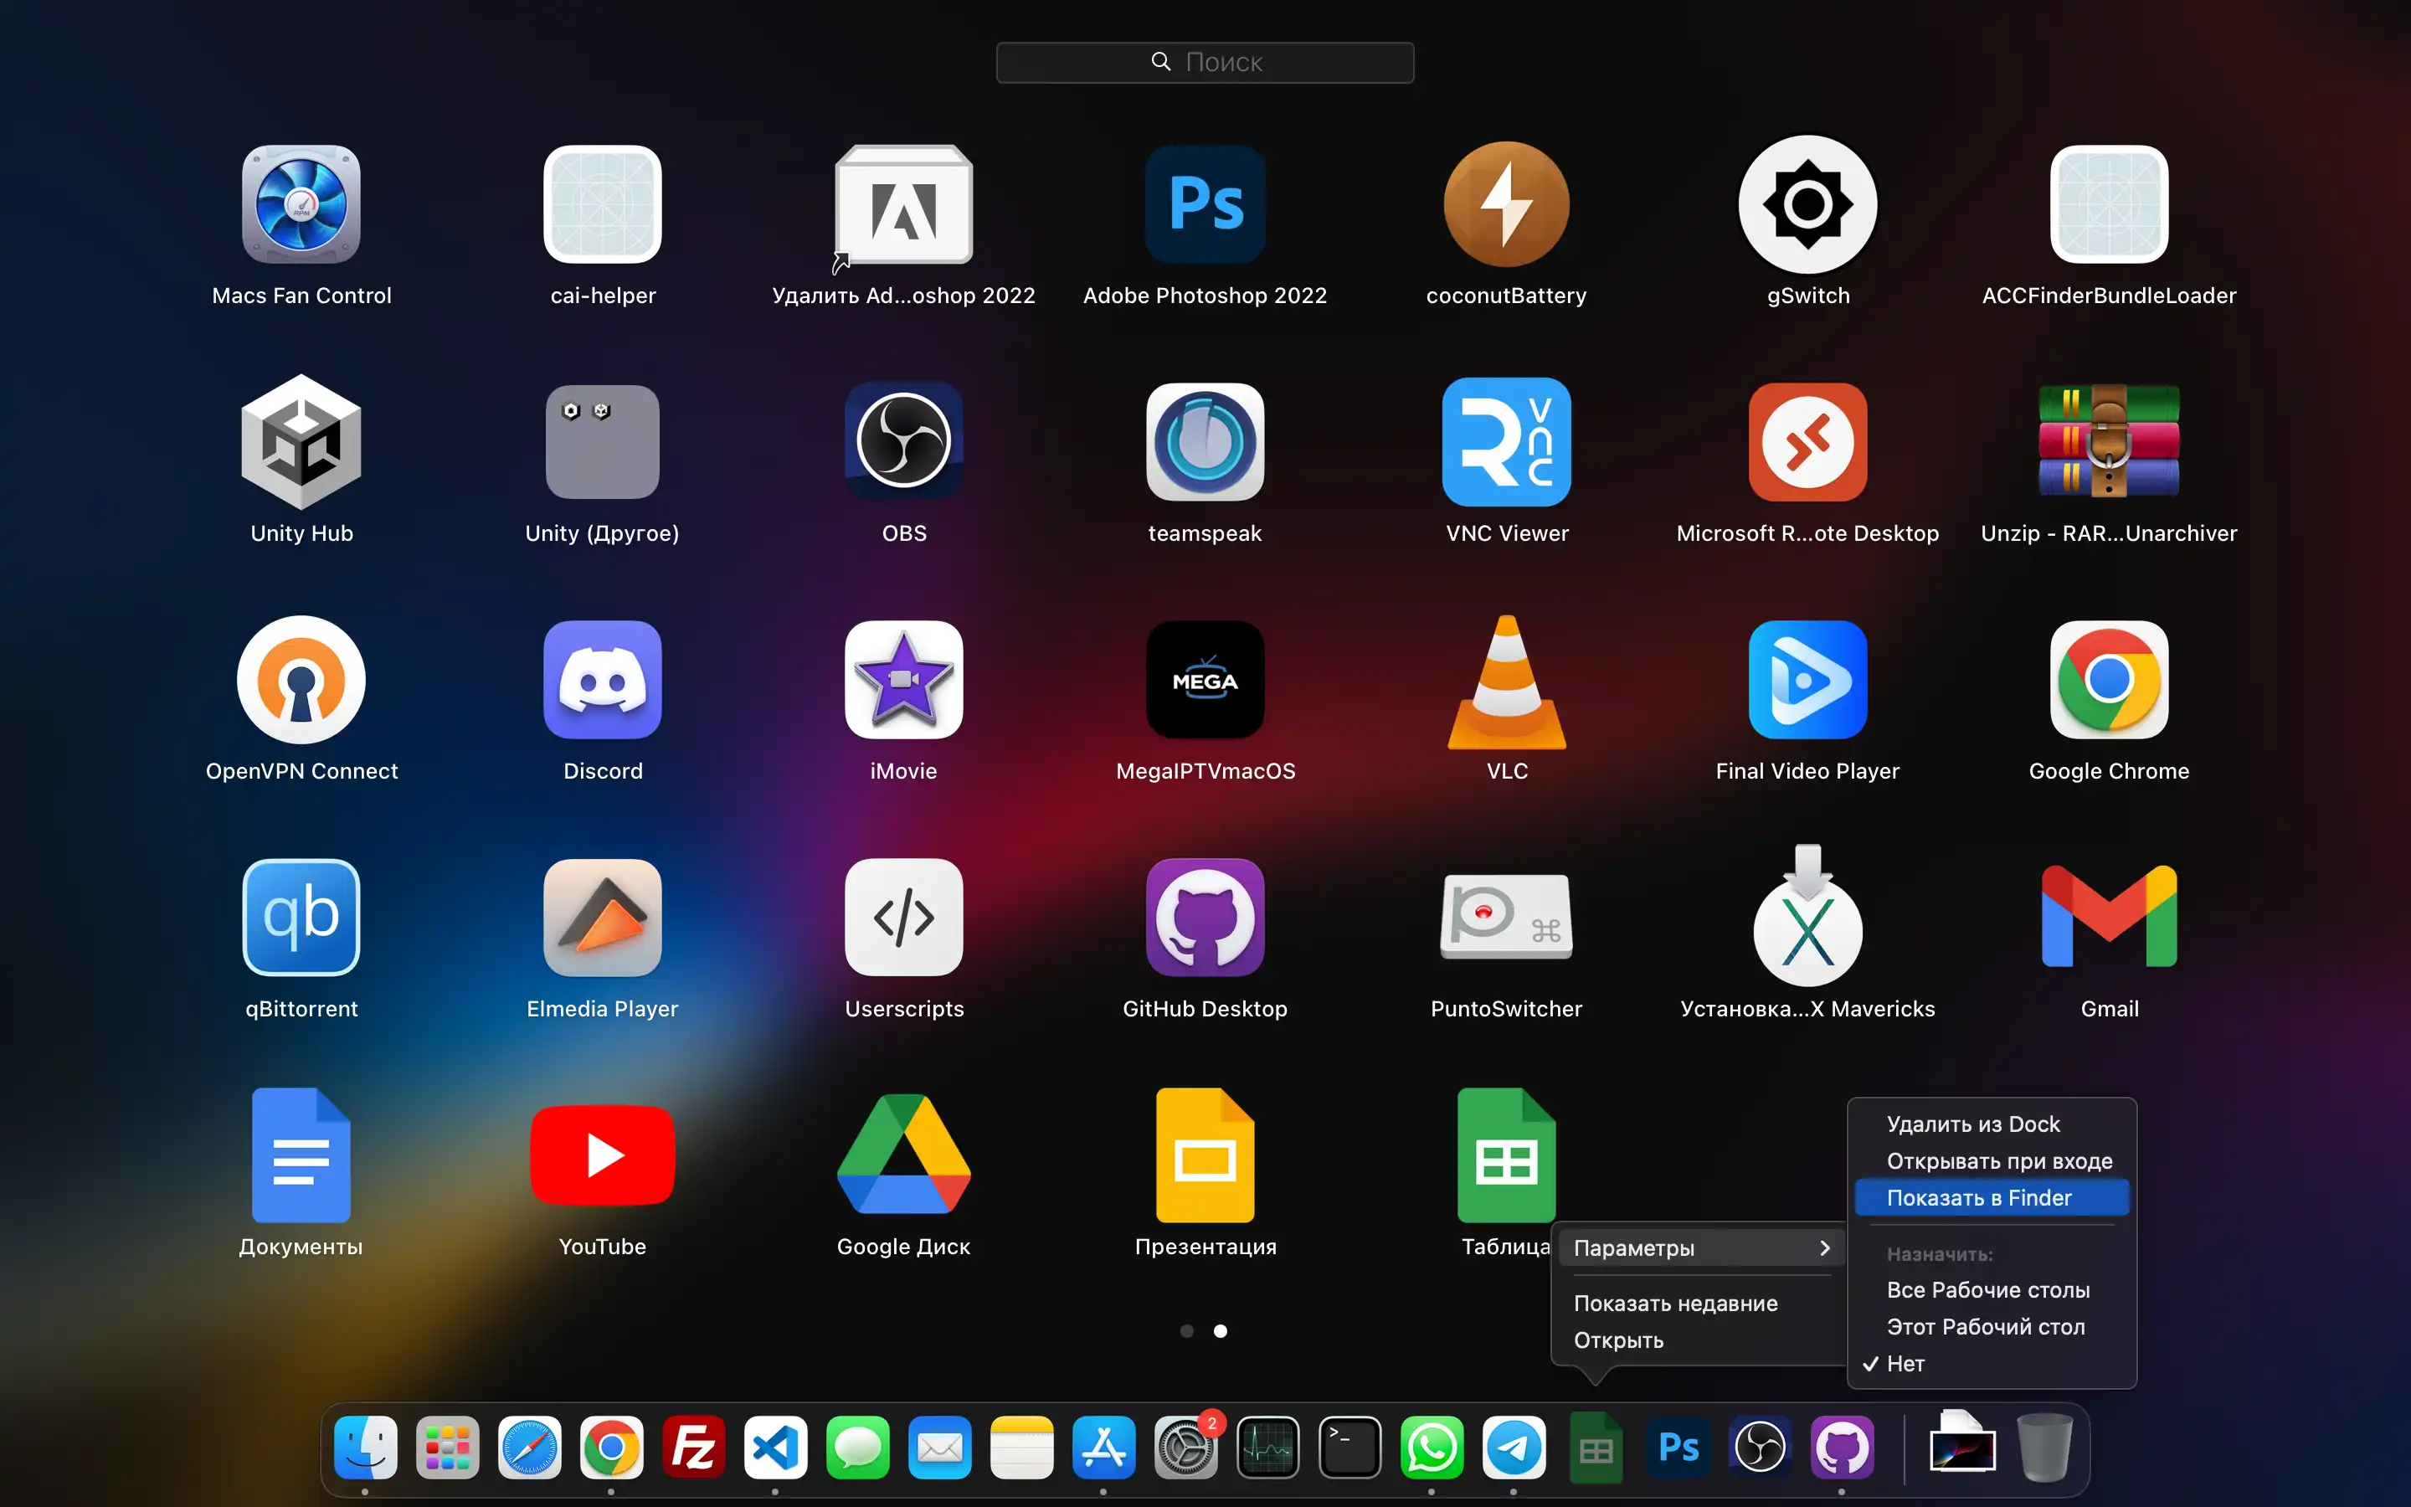Open the Unity (Другое) folder
The image size is (2411, 1507).
(x=603, y=441)
